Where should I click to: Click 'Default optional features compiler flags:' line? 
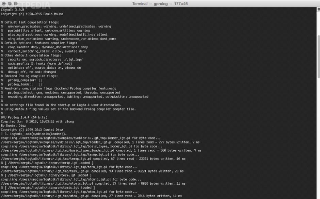(39, 43)
